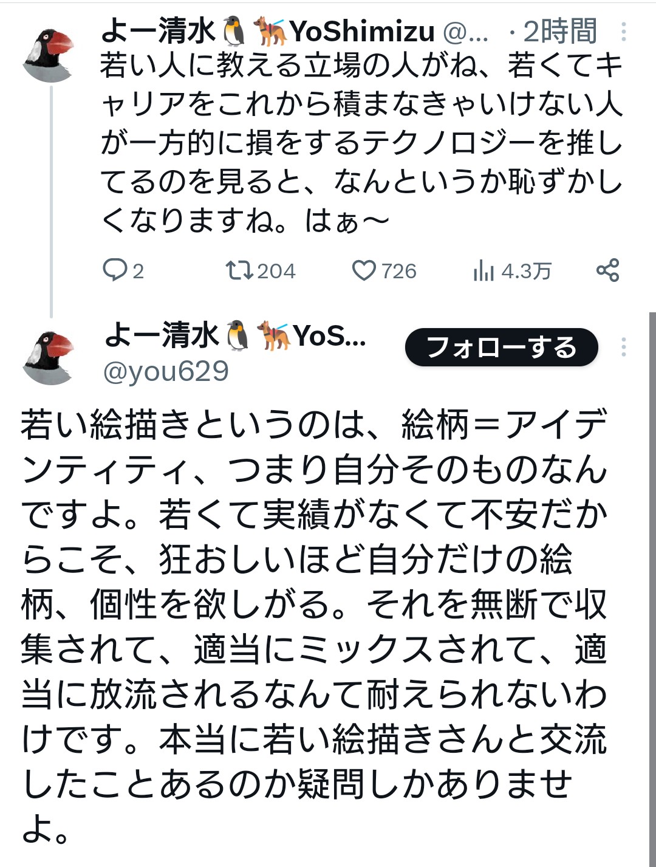Tap the main tweet text starting 若い絵描き
656x867 pixels.
(x=314, y=626)
